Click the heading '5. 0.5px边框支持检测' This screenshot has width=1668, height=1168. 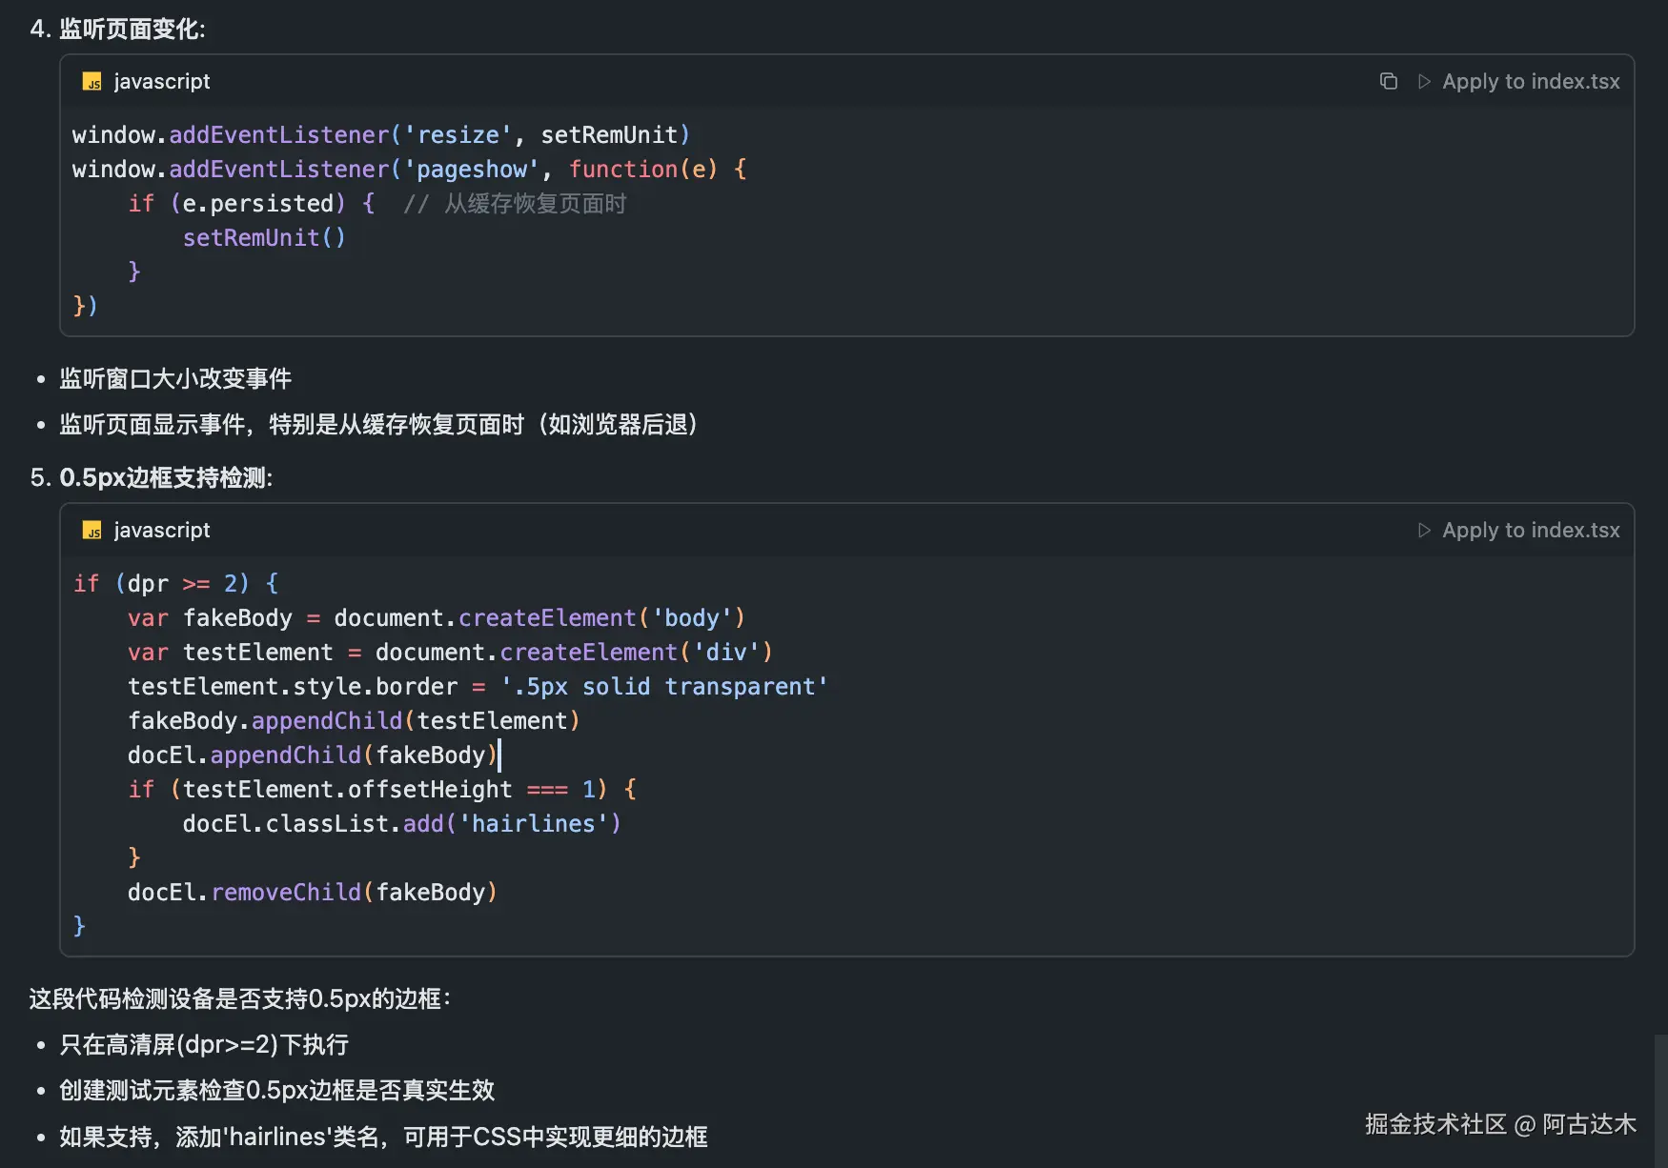coord(152,477)
